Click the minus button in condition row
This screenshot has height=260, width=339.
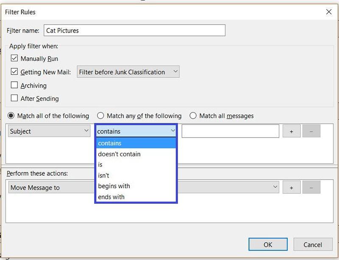[311, 131]
